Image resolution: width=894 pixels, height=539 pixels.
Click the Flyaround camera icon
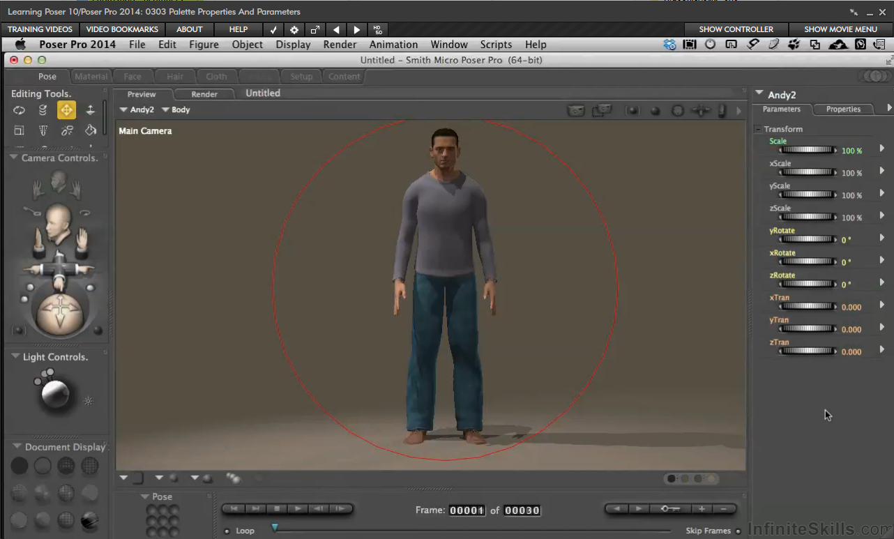85,211
